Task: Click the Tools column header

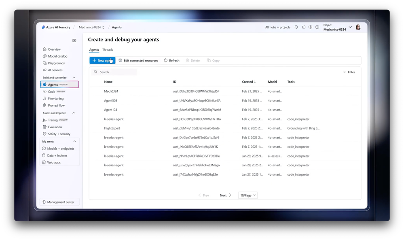Action: (291, 82)
